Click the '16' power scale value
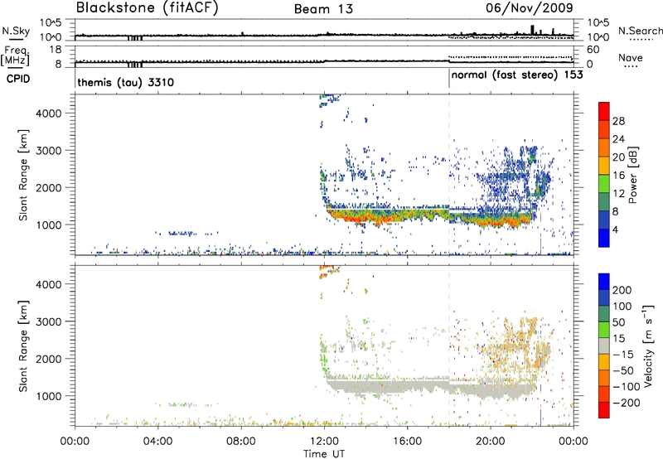Screen dimensions: 663x459 click(x=618, y=176)
